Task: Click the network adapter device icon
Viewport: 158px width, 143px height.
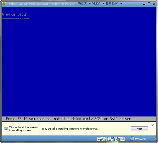Action: tap(113, 139)
